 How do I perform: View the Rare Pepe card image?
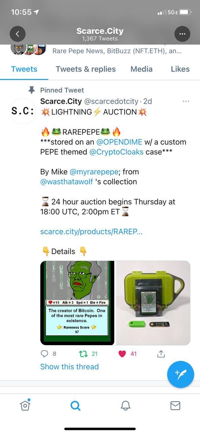[77, 303]
